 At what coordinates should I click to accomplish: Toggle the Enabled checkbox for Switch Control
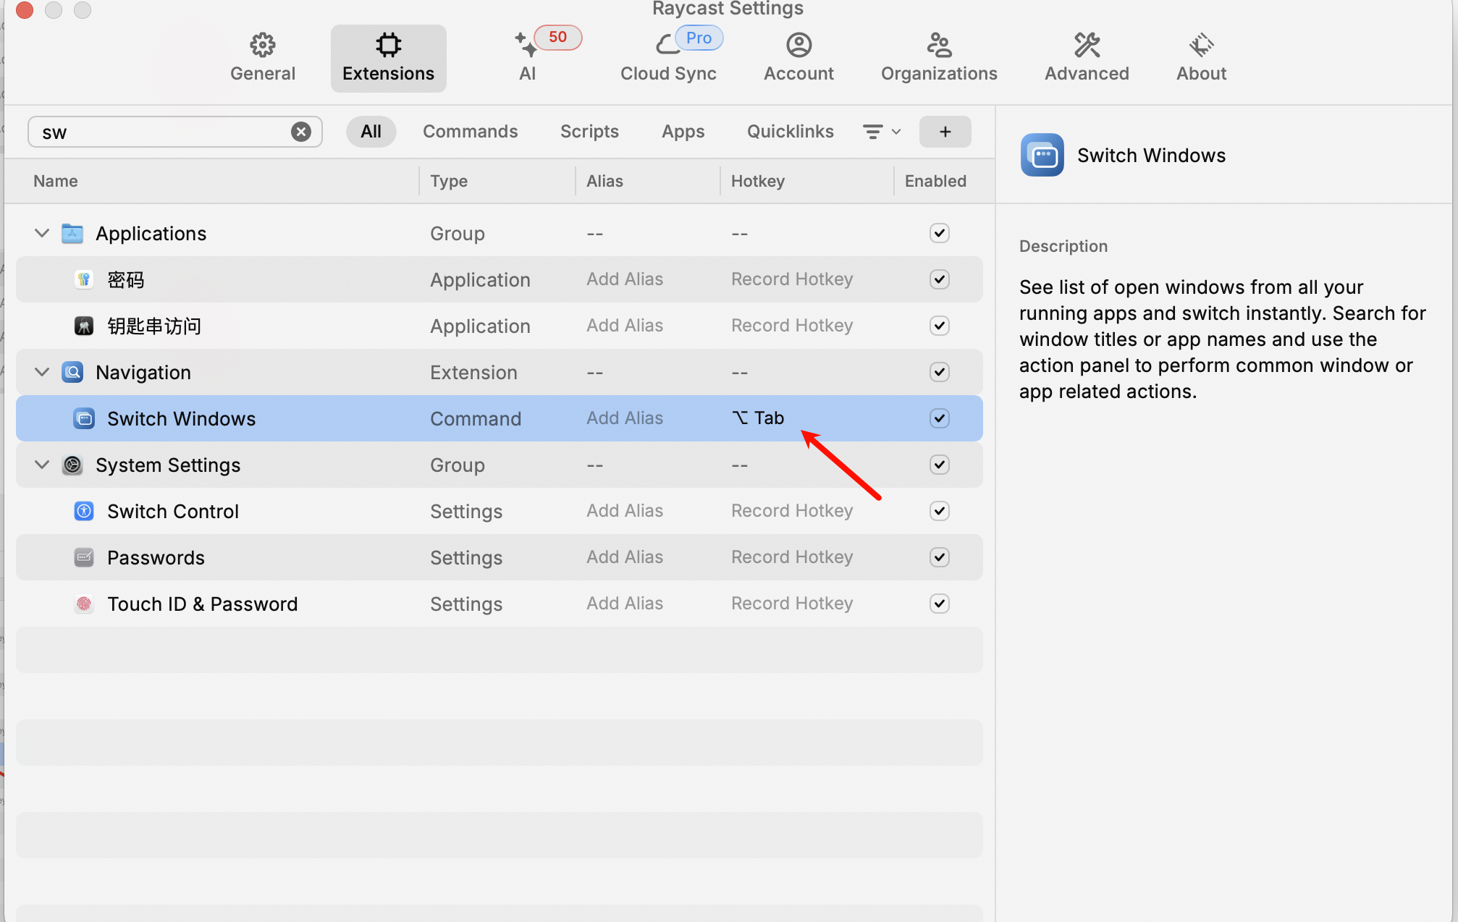coord(939,511)
